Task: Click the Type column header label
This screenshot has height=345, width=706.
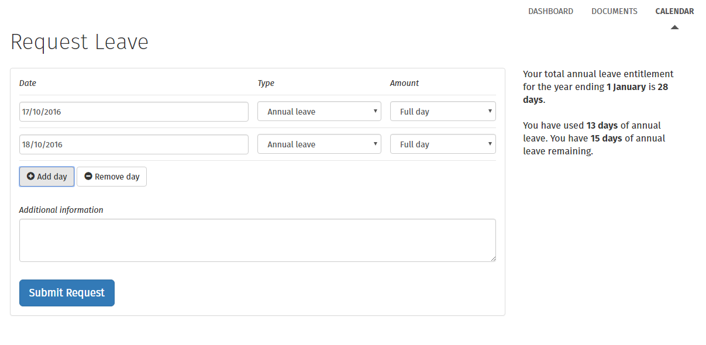Action: pyautogui.click(x=266, y=83)
